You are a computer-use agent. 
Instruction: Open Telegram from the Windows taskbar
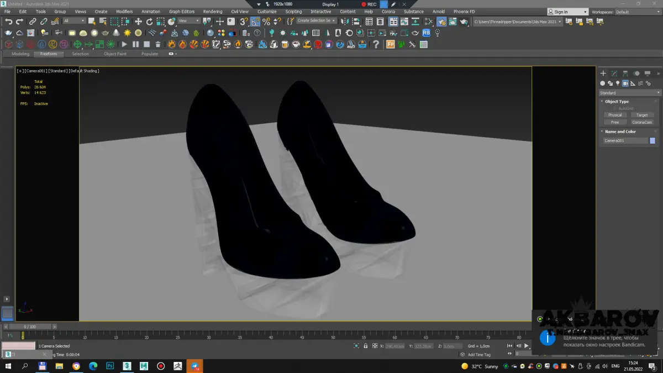click(x=195, y=366)
